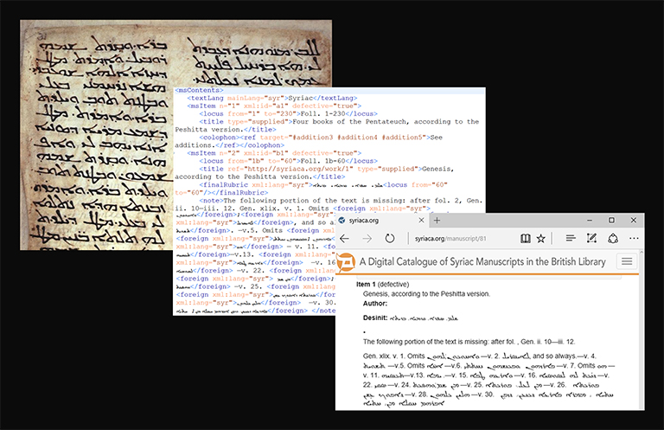Expand the hamburger navigation menu
This screenshot has height=430, width=664.
(627, 261)
